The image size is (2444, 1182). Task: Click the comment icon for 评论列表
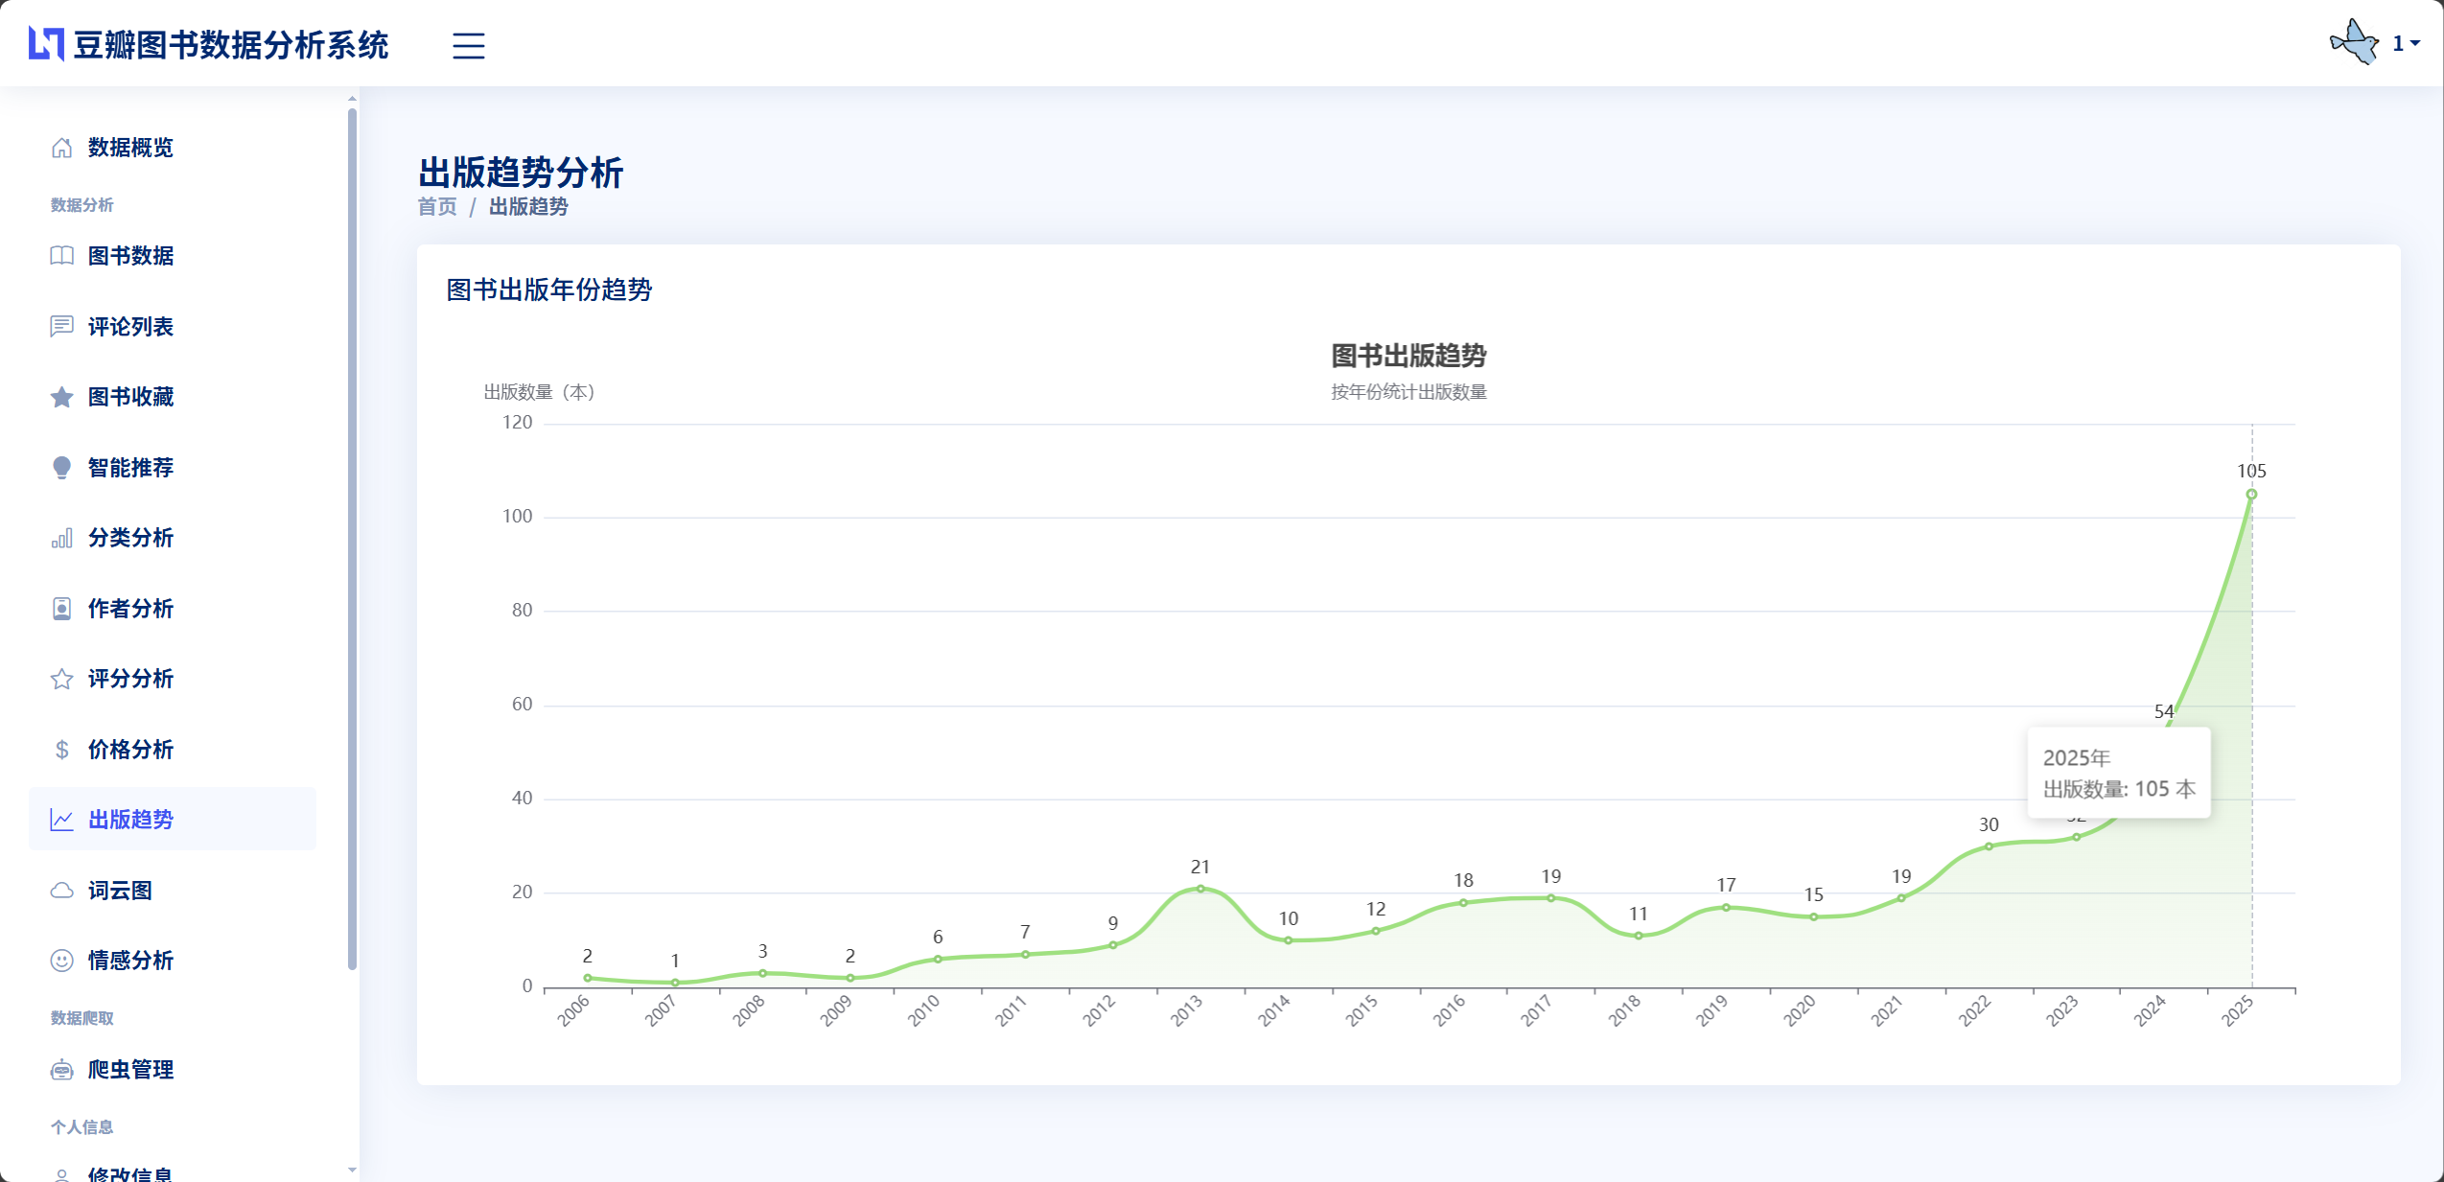(61, 327)
